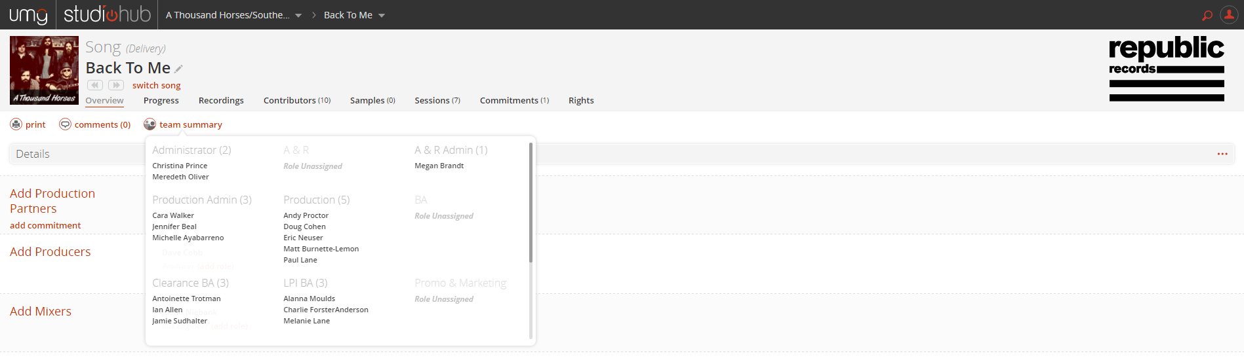Click the Add Producers link

(50, 252)
